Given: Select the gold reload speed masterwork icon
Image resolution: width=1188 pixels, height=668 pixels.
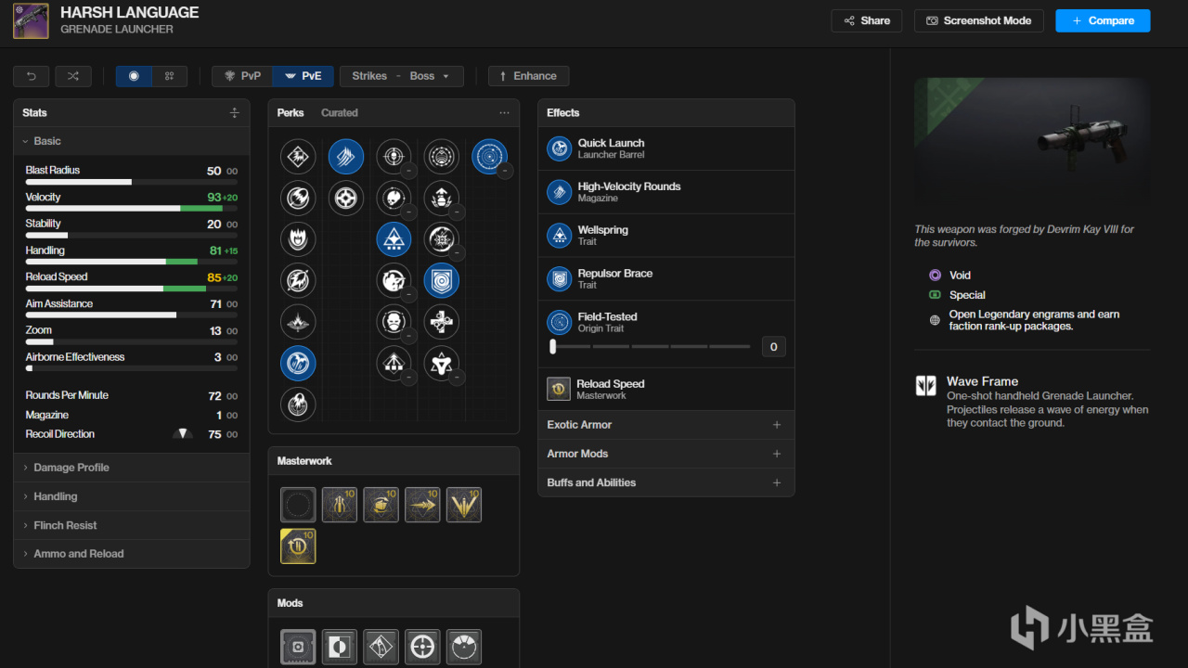Looking at the screenshot, I should tap(298, 546).
